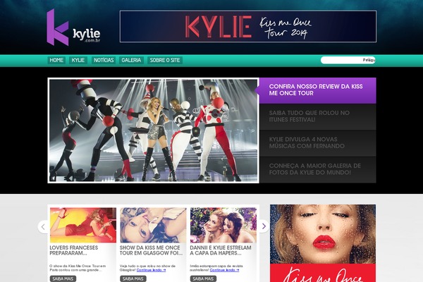Viewport: 423px width, 282px height.
Task: Open the Dannii e Kylie thumbnail image
Action: [x=223, y=225]
